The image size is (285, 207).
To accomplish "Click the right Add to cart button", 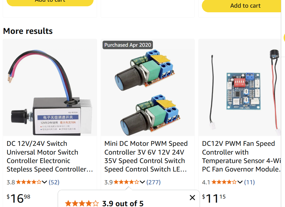I will point(245,6).
